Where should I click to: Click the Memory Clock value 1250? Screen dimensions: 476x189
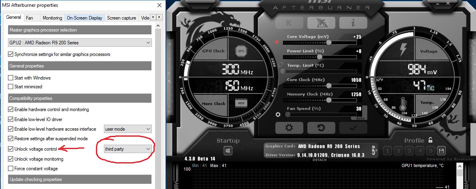click(x=357, y=94)
